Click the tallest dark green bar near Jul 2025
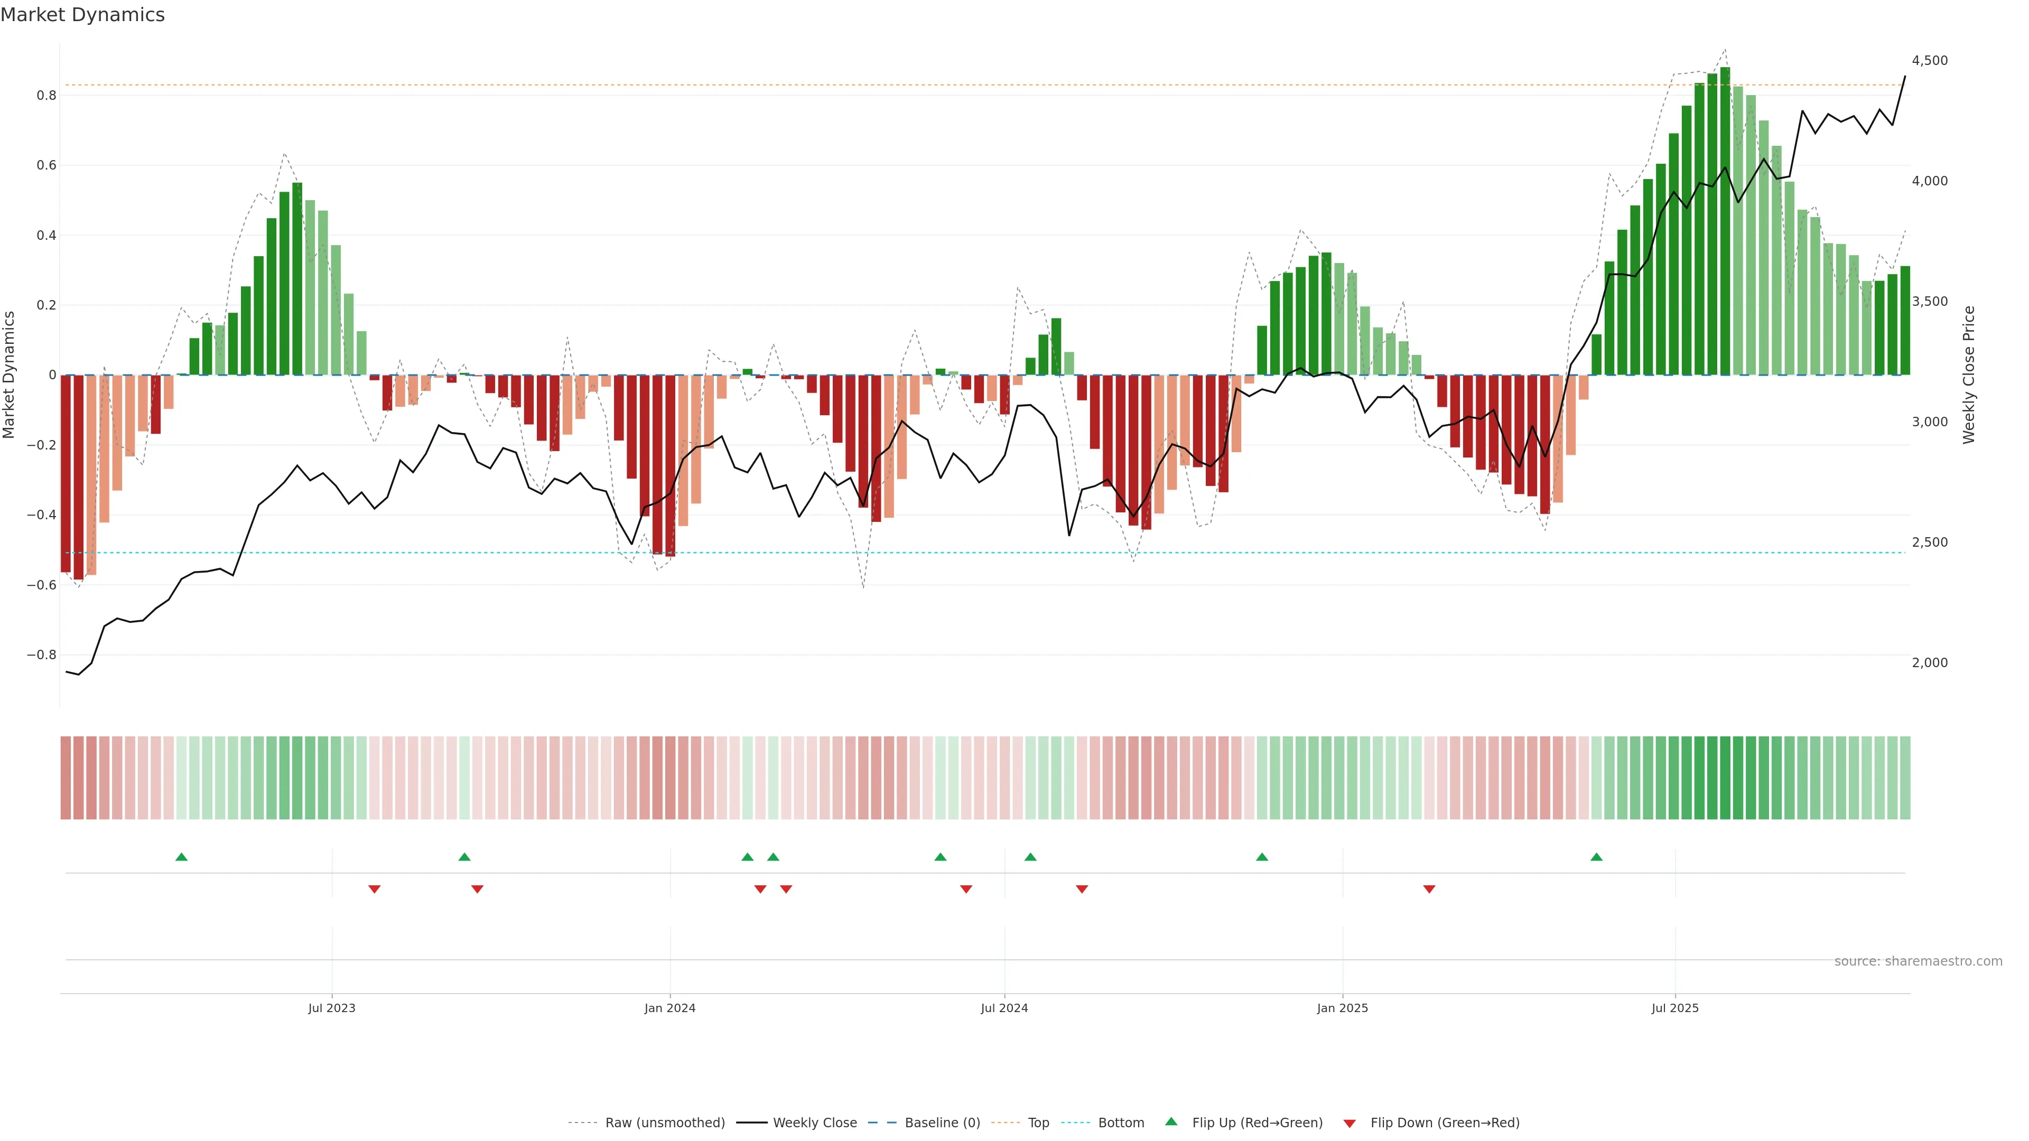This screenshot has height=1141, width=2029. pyautogui.click(x=1725, y=220)
